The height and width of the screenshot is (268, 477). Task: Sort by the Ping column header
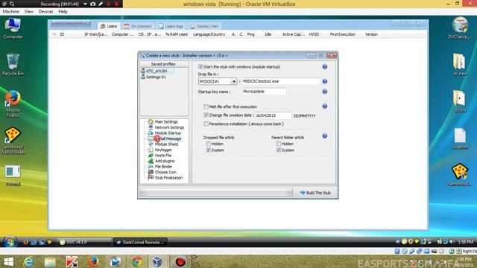pyautogui.click(x=250, y=34)
